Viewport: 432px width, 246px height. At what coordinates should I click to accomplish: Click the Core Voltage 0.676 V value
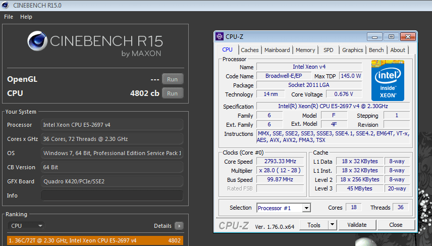[344, 94]
